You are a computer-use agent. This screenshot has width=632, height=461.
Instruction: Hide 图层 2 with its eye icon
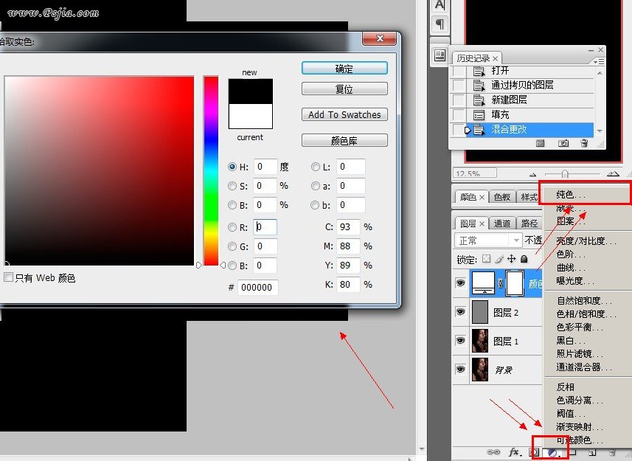(460, 312)
